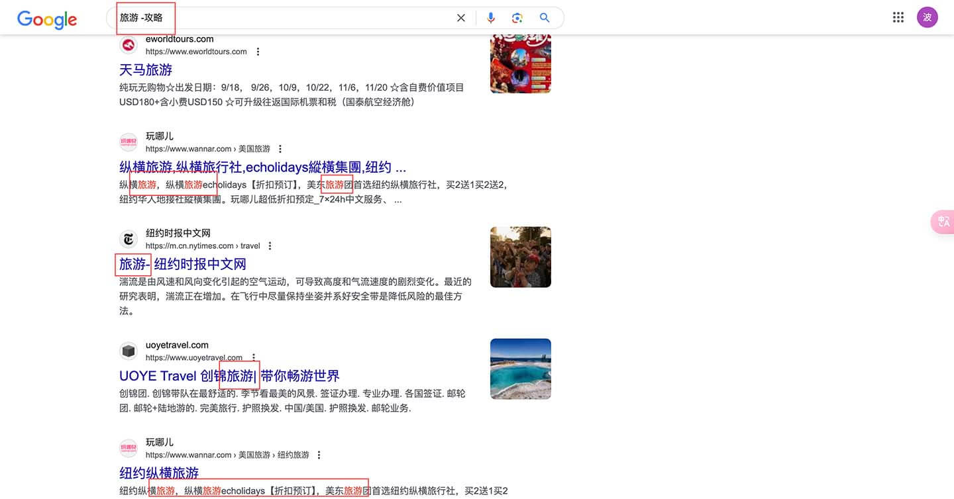Click the site name eworldtours.com
Screen dimensions: 954x499
pos(180,39)
